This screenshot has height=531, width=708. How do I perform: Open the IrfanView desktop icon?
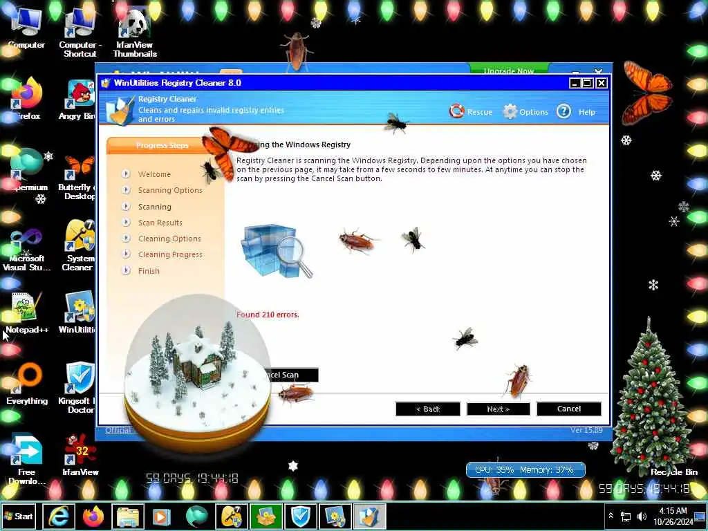[x=80, y=455]
